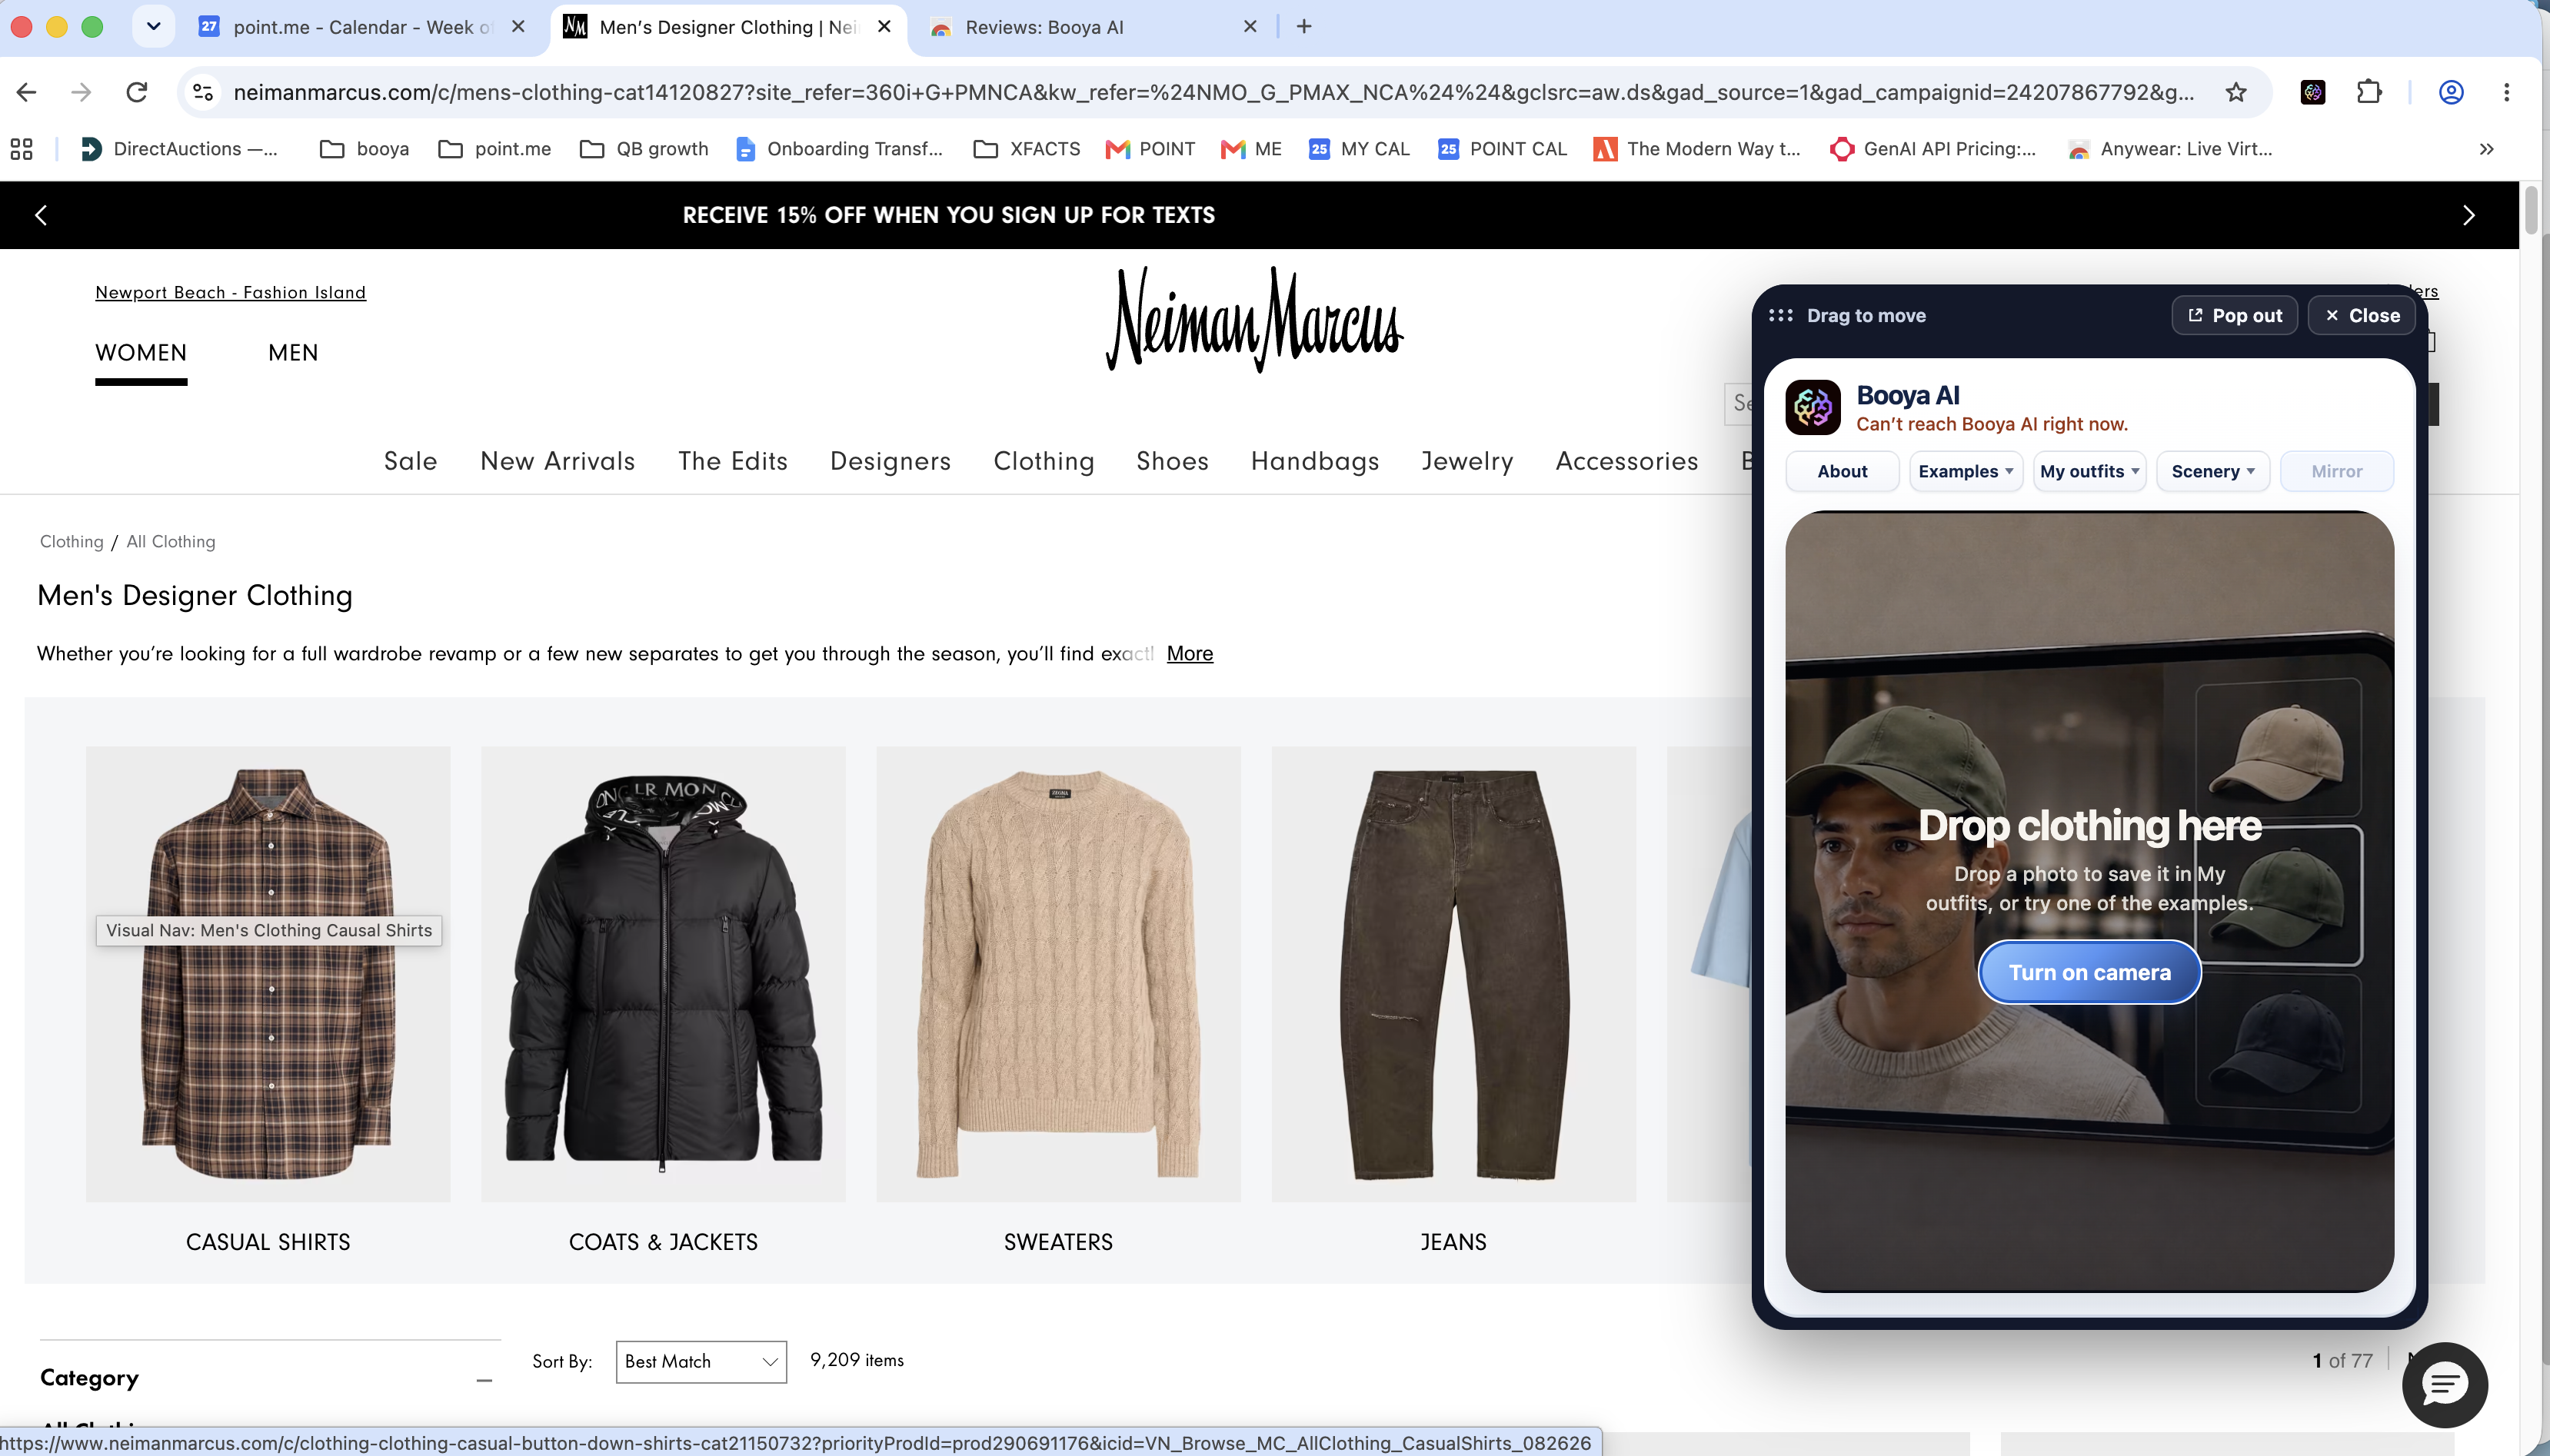2550x1456 pixels.
Task: Open the ME Gmail bookmark
Action: (x=1251, y=149)
